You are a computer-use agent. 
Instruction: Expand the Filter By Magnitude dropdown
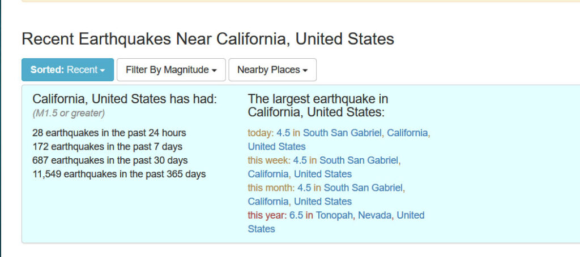click(171, 69)
